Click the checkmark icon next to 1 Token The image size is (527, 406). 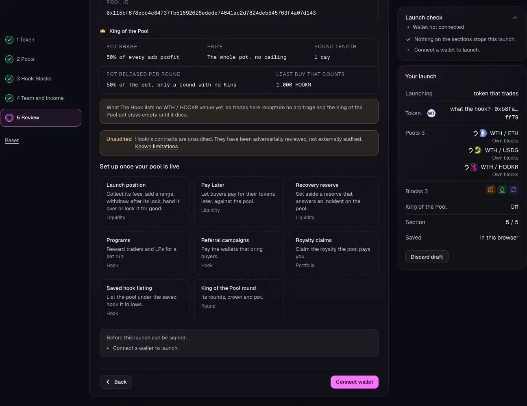[9, 40]
